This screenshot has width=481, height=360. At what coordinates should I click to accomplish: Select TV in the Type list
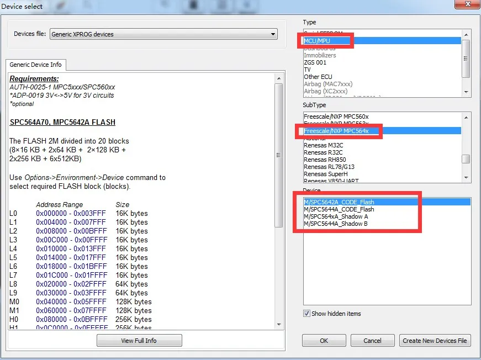382,70
